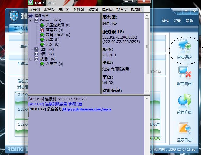The width and height of the screenshot is (218, 155).
Task: Maximize the Rising firewall window
Action: tap(186, 12)
